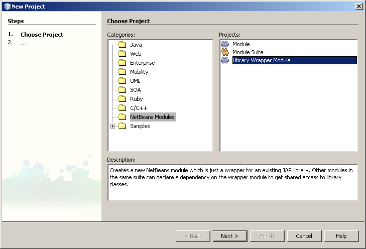This screenshot has width=366, height=249.
Task: Click the Mobility folder icon
Action: pyautogui.click(x=122, y=72)
